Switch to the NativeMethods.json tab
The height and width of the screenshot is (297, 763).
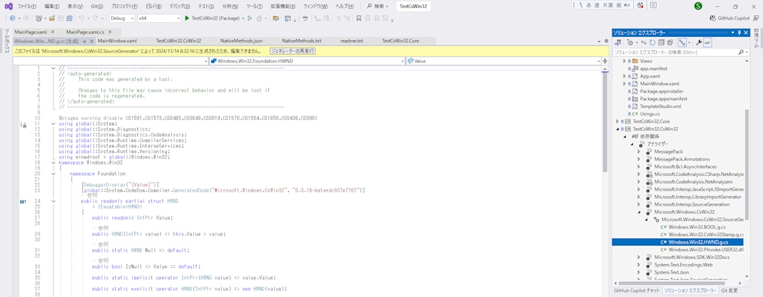click(242, 41)
